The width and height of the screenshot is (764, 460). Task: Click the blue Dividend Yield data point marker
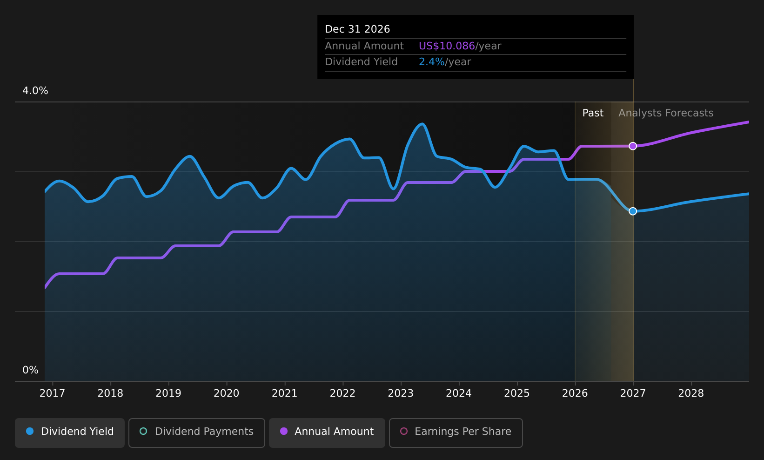633,211
